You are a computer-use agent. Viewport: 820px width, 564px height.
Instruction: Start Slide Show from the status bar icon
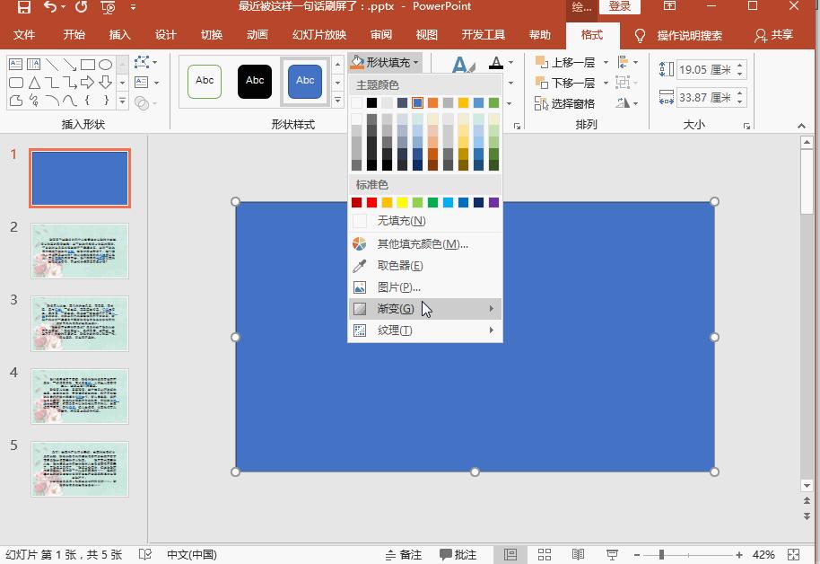(x=611, y=555)
